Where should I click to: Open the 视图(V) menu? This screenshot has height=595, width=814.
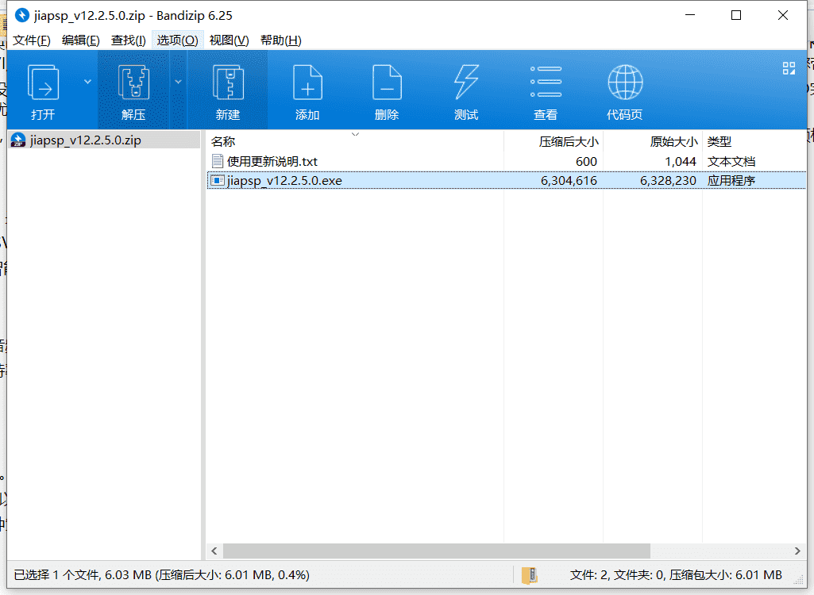(x=229, y=40)
